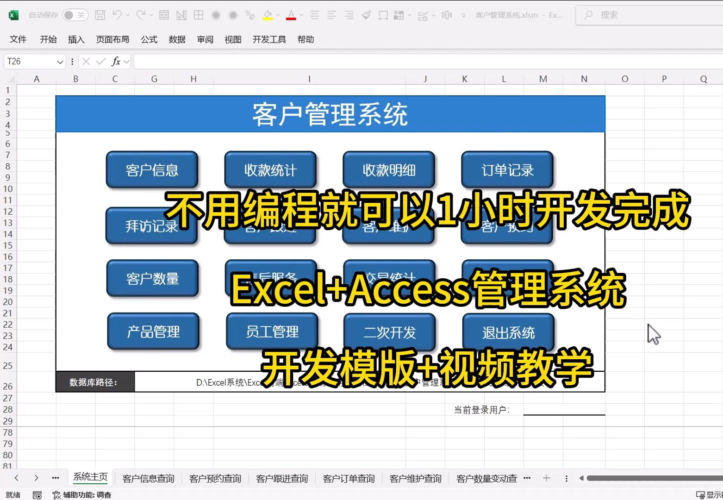The width and height of the screenshot is (723, 500).
Task: Switch to the 客户订单查询 sheet tab
Action: (349, 478)
